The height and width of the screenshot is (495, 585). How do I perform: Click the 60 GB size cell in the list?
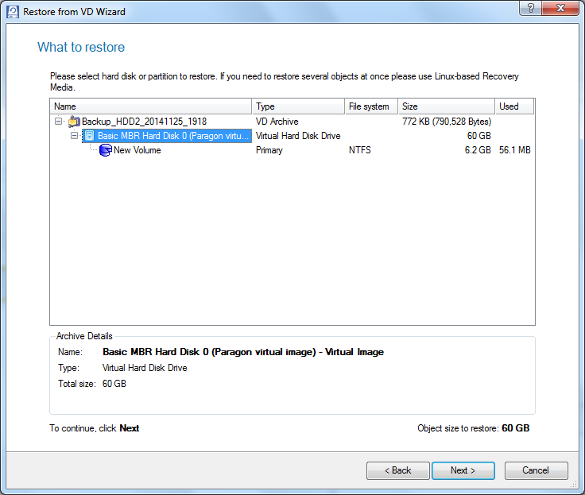[x=479, y=136]
